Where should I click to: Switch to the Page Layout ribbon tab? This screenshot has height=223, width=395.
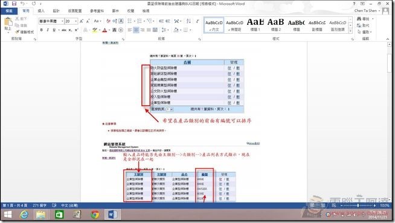[x=75, y=11]
